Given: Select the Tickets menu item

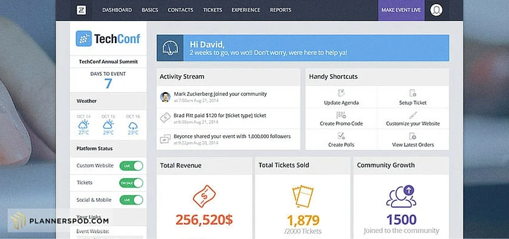Looking at the screenshot, I should point(213,10).
